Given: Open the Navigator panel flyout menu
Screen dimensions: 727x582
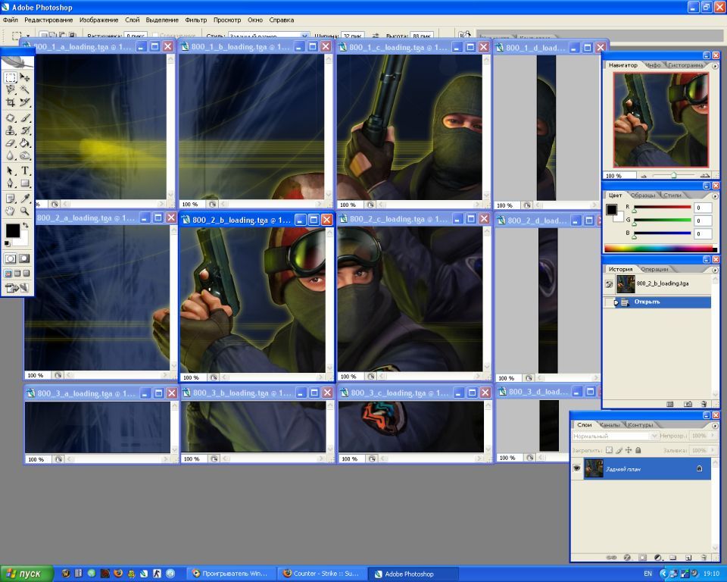Looking at the screenshot, I should 715,66.
